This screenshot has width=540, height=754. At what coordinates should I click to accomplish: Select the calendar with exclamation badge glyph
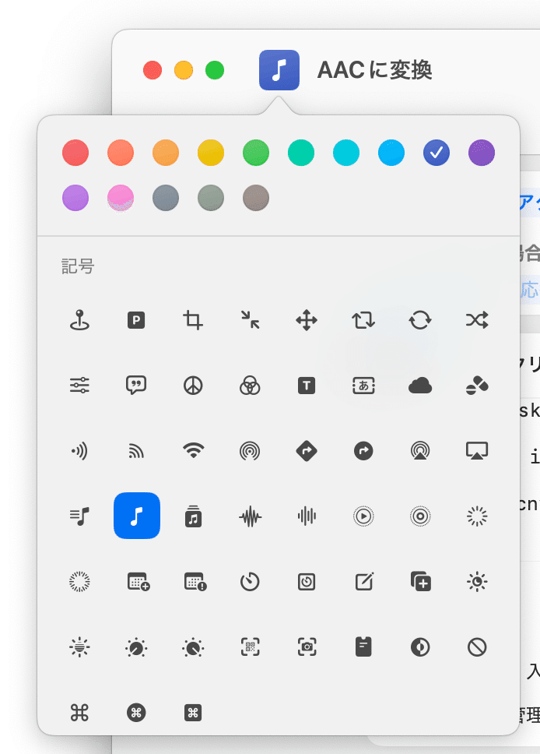pos(195,582)
